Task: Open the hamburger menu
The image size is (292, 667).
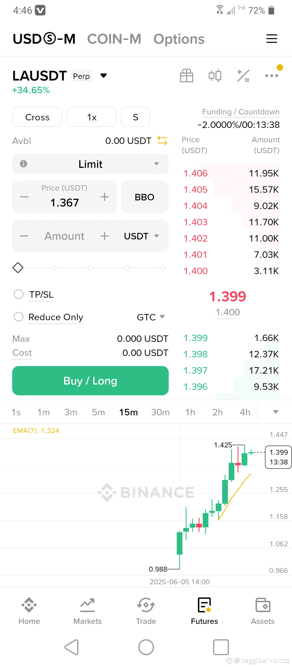Action: [272, 39]
